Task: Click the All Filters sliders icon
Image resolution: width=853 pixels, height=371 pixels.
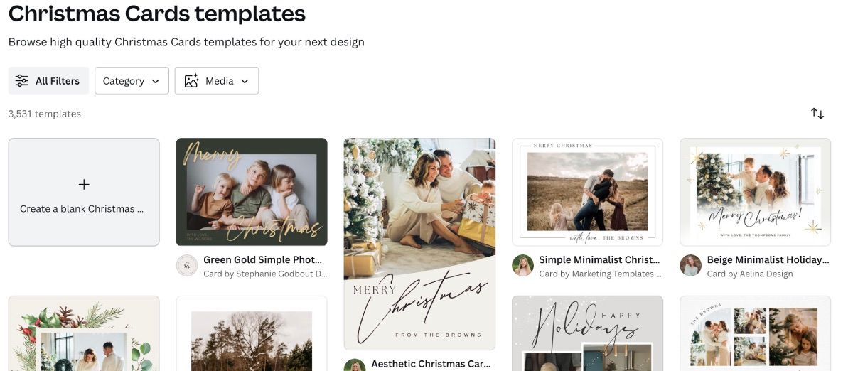Action: pos(22,81)
